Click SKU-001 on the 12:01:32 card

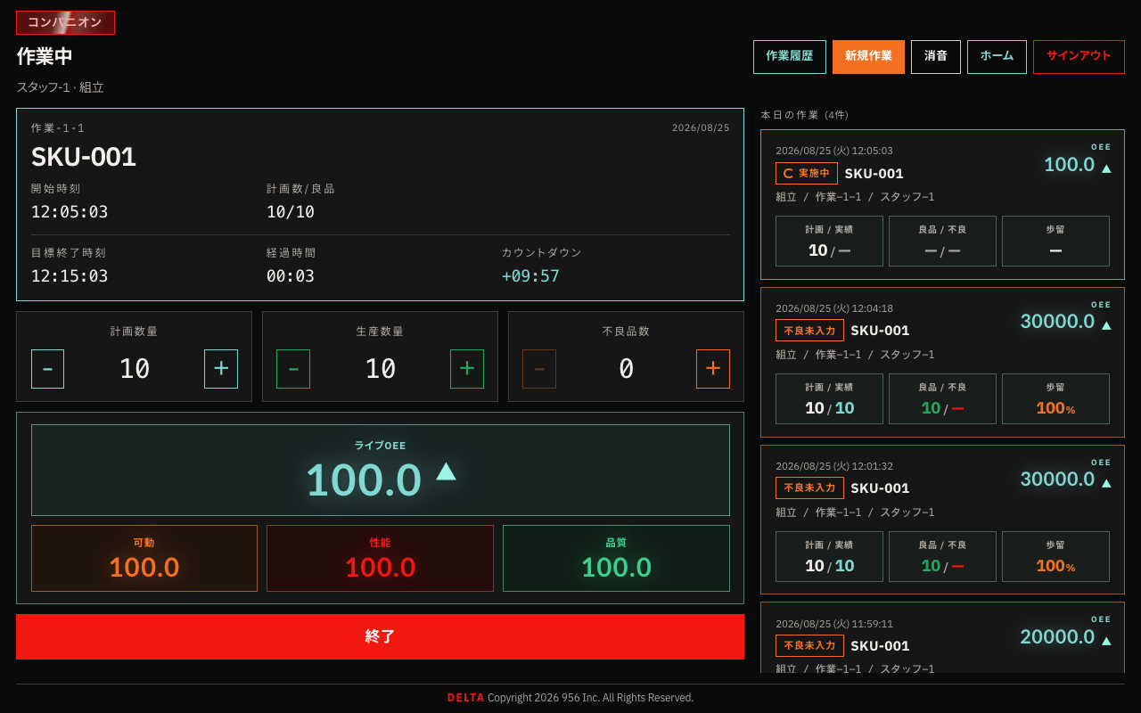tap(881, 488)
